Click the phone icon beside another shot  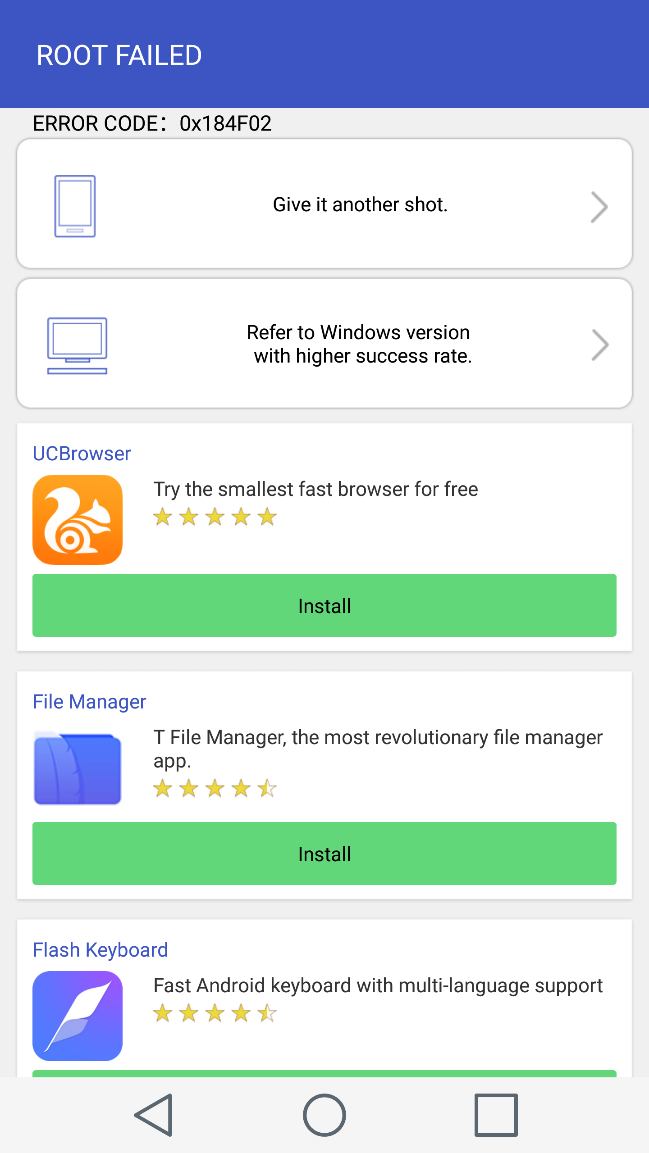(x=75, y=206)
